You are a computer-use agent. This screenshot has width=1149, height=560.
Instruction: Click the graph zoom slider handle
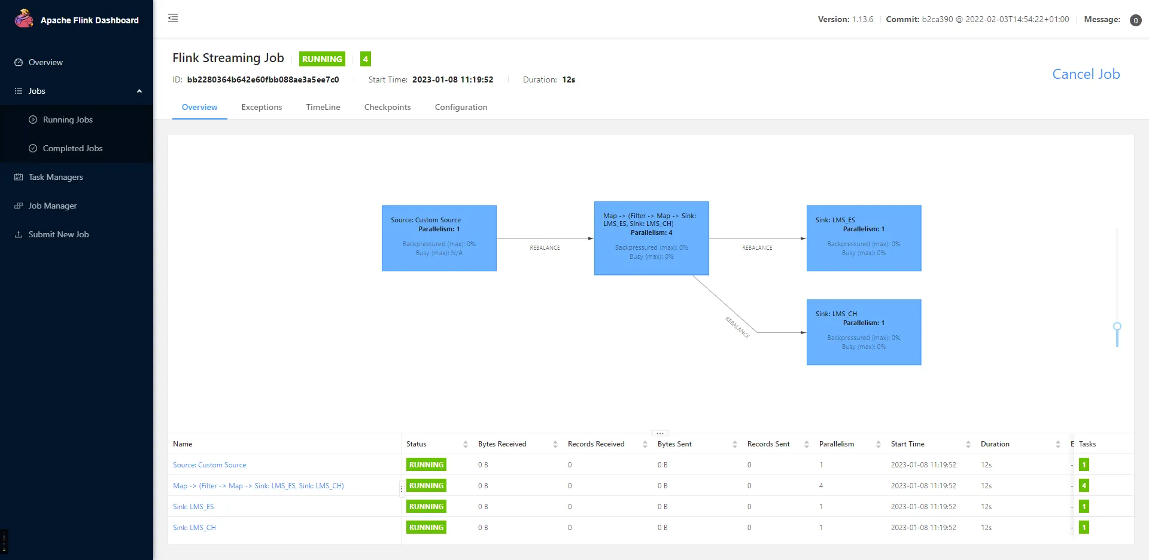pos(1117,327)
